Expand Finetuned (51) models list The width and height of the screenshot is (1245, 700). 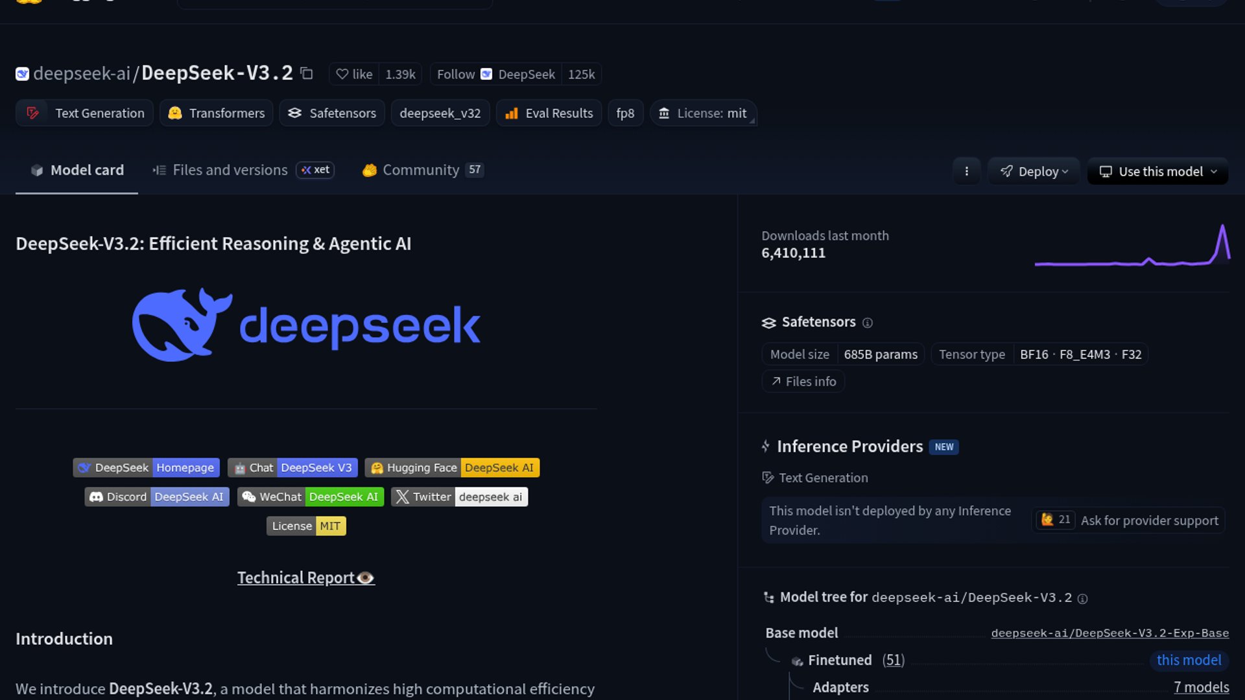tap(893, 660)
